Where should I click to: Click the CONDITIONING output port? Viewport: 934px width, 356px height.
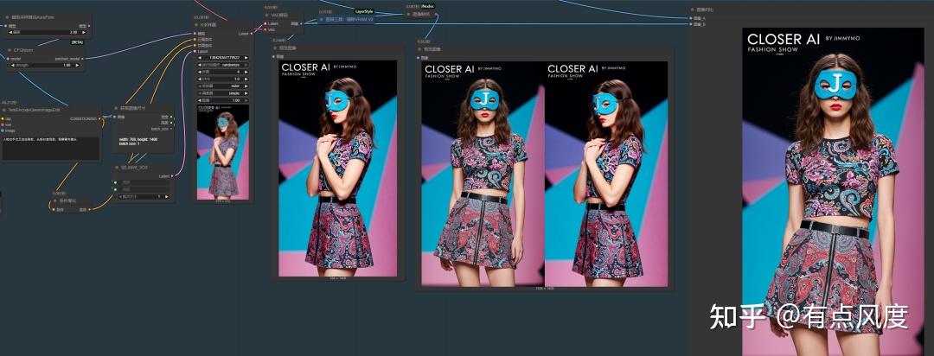click(x=99, y=118)
